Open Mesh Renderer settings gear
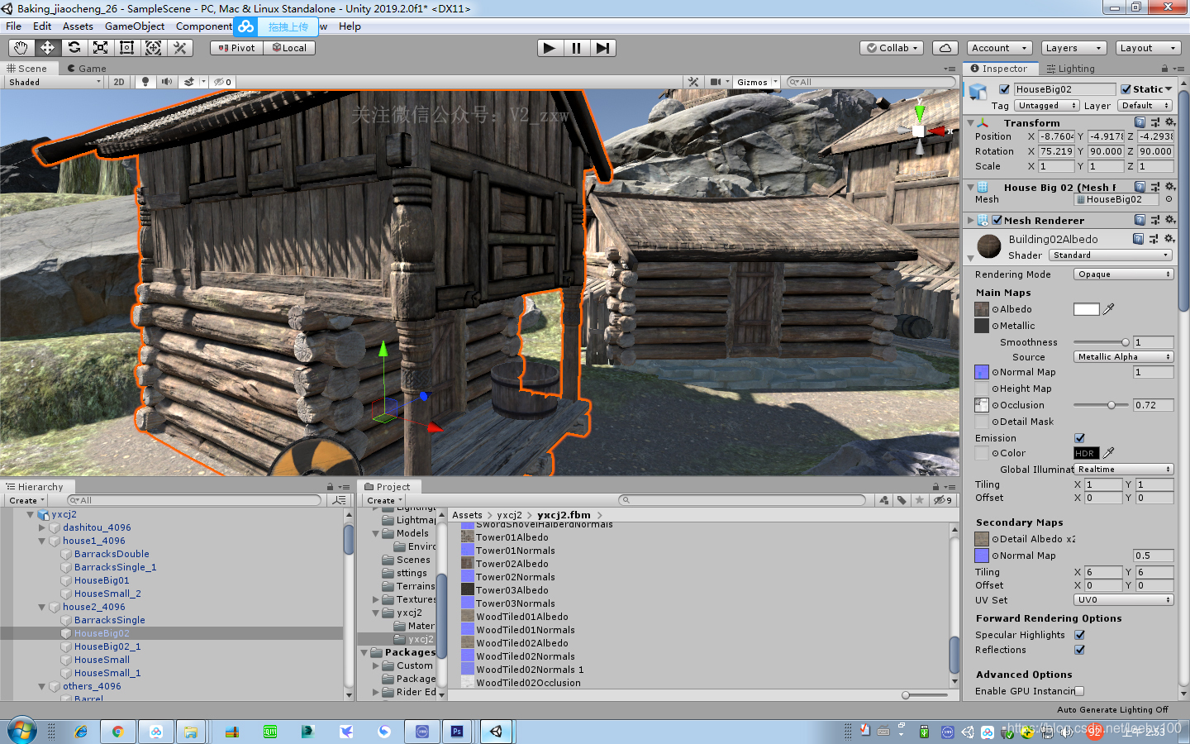1190x744 pixels. click(1170, 220)
